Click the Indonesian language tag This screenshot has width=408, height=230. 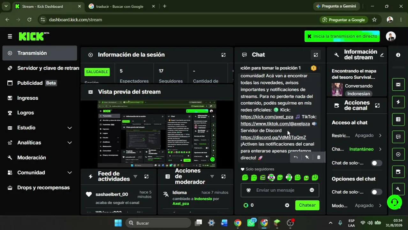click(359, 94)
